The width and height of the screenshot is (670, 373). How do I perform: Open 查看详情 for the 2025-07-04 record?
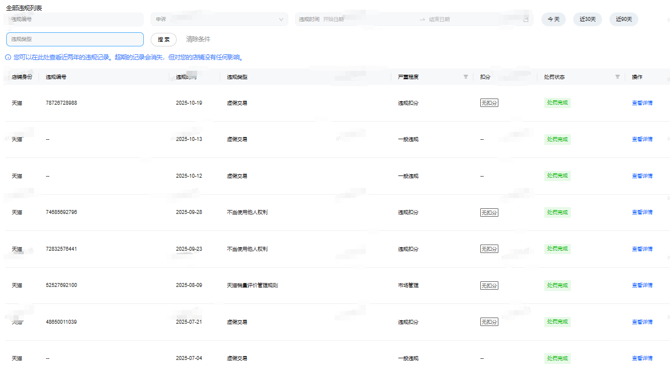[x=642, y=358]
